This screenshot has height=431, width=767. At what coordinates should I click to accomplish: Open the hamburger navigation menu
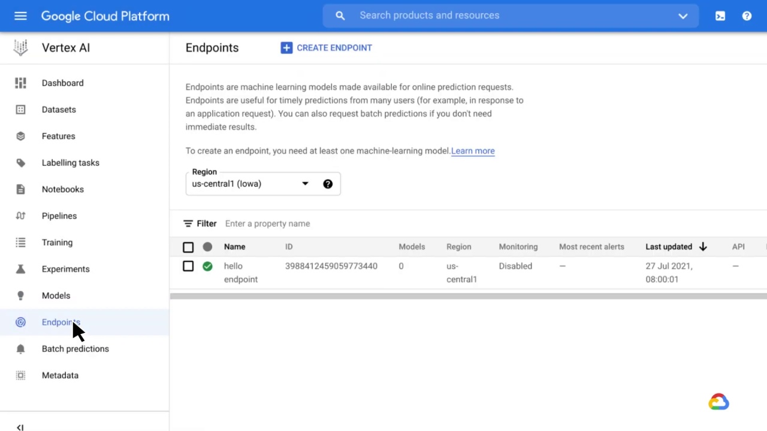click(20, 16)
